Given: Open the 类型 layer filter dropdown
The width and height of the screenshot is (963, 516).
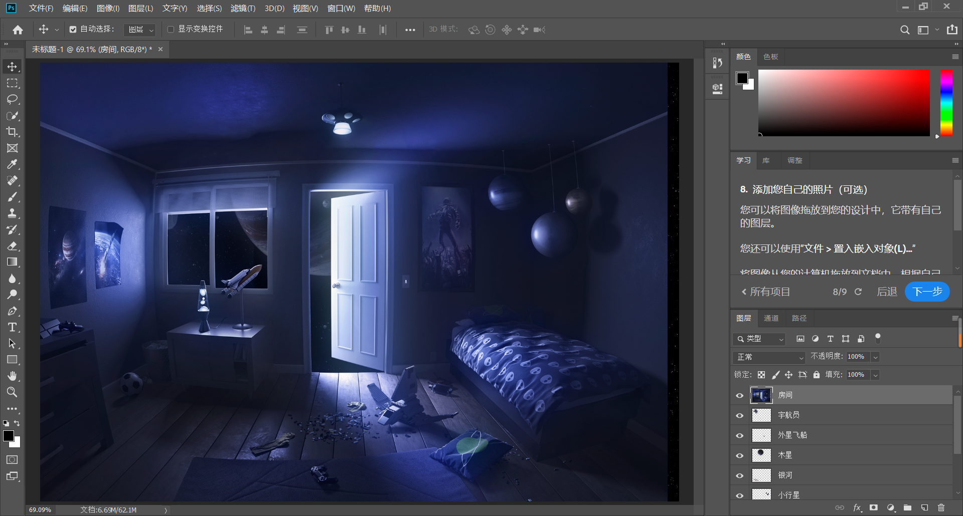Looking at the screenshot, I should coord(759,339).
